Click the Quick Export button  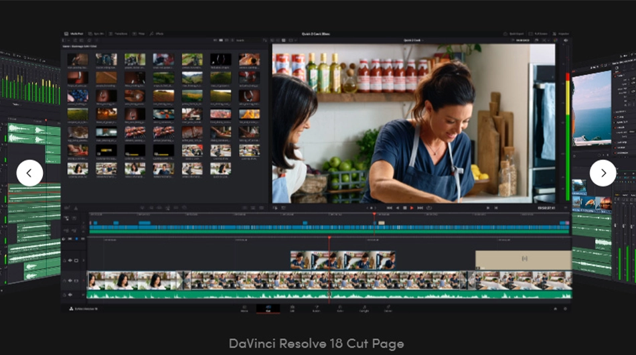click(x=513, y=33)
